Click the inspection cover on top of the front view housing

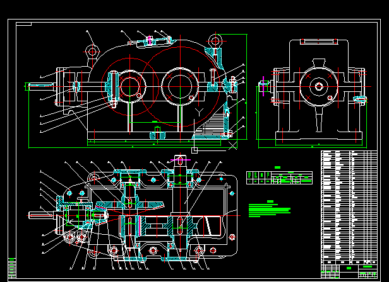click(153, 42)
